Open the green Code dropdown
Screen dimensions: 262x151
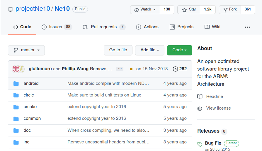pos(179,50)
